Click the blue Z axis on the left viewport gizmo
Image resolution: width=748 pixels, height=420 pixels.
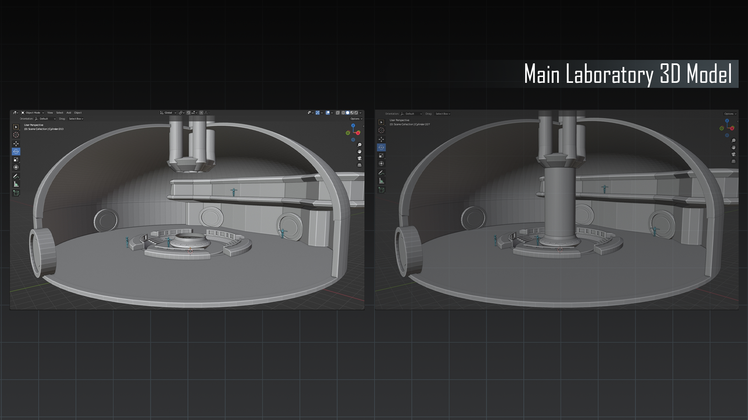click(353, 126)
